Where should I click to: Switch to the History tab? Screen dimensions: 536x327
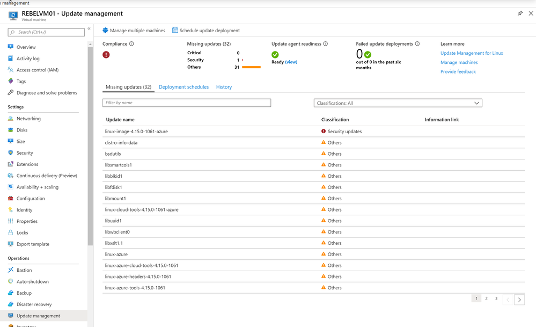tap(224, 87)
